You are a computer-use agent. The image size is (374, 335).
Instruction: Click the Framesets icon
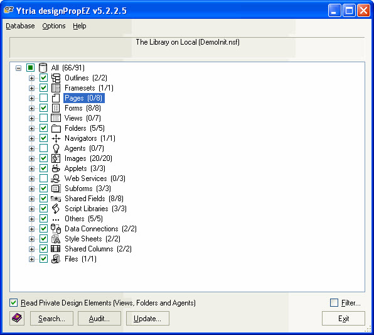click(x=56, y=88)
